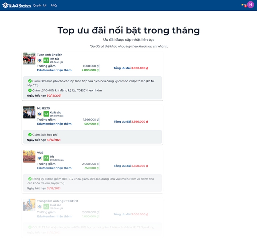Image resolution: width=257 pixels, height=238 pixels.
Task: Click the 8.1 rating score badge
Action: (46, 158)
